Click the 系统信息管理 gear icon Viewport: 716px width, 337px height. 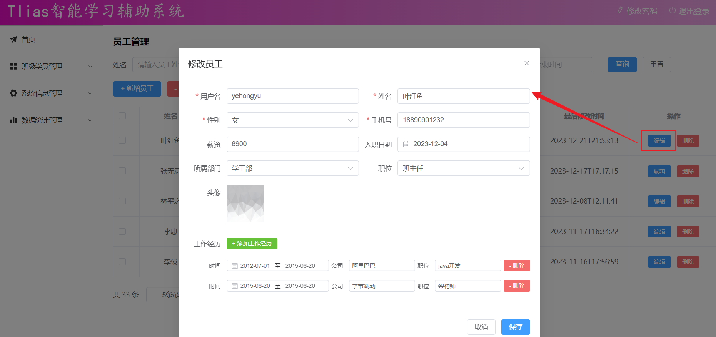point(13,93)
